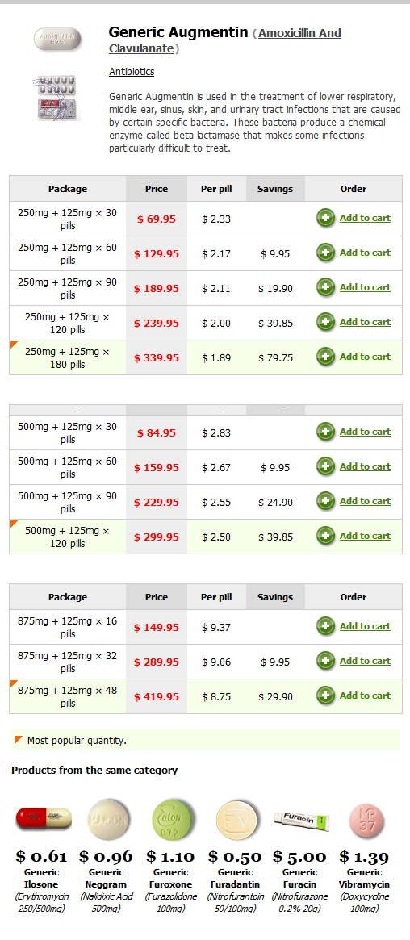
Task: Select Generic Neggram product name
Action: coord(106,878)
